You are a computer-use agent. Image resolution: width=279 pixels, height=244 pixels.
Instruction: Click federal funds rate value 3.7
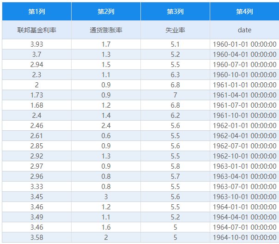pyautogui.click(x=36, y=54)
